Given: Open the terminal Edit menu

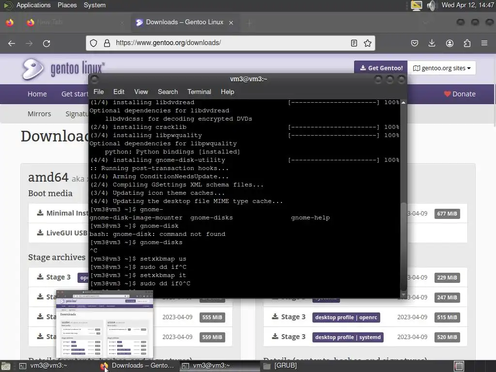Looking at the screenshot, I should [119, 92].
